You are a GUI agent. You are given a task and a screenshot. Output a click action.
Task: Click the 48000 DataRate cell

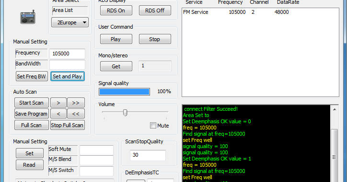tap(281, 12)
